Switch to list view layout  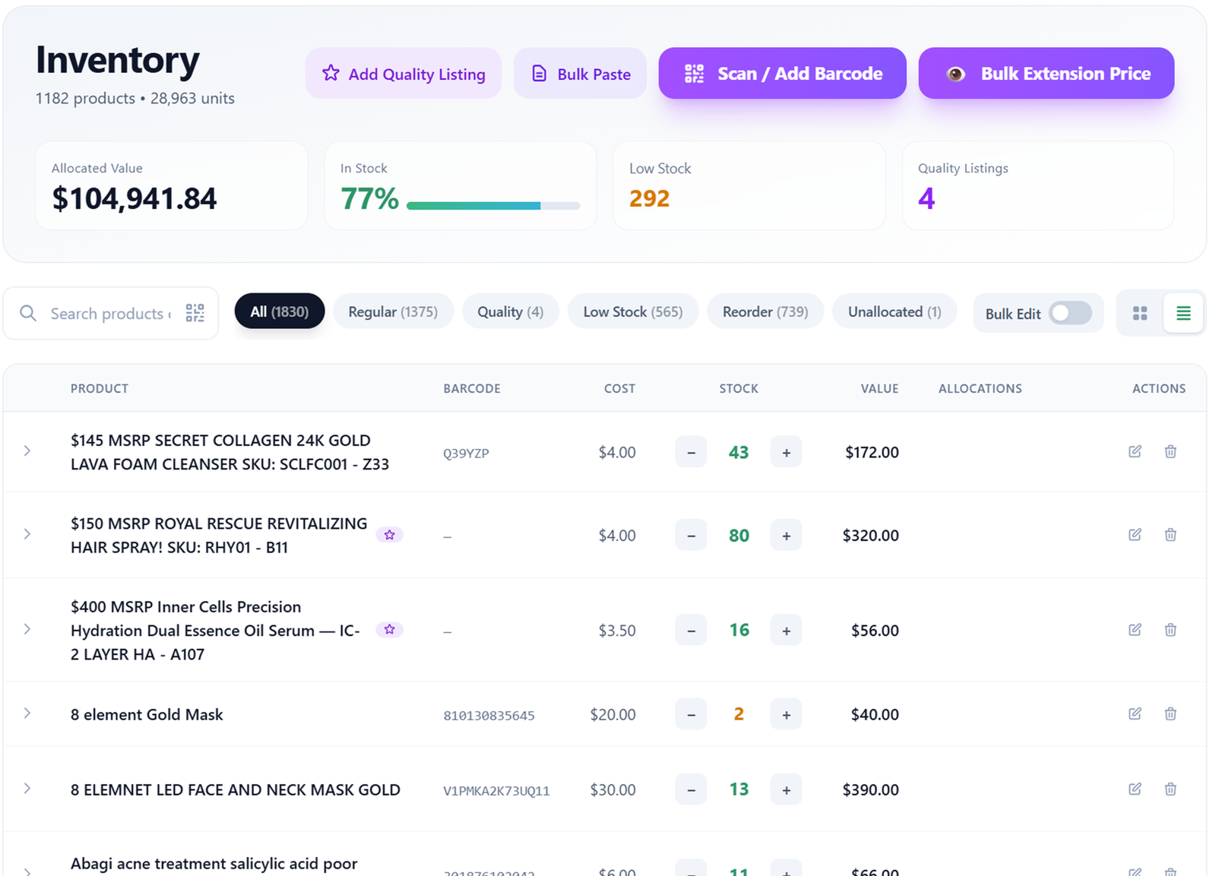1183,313
